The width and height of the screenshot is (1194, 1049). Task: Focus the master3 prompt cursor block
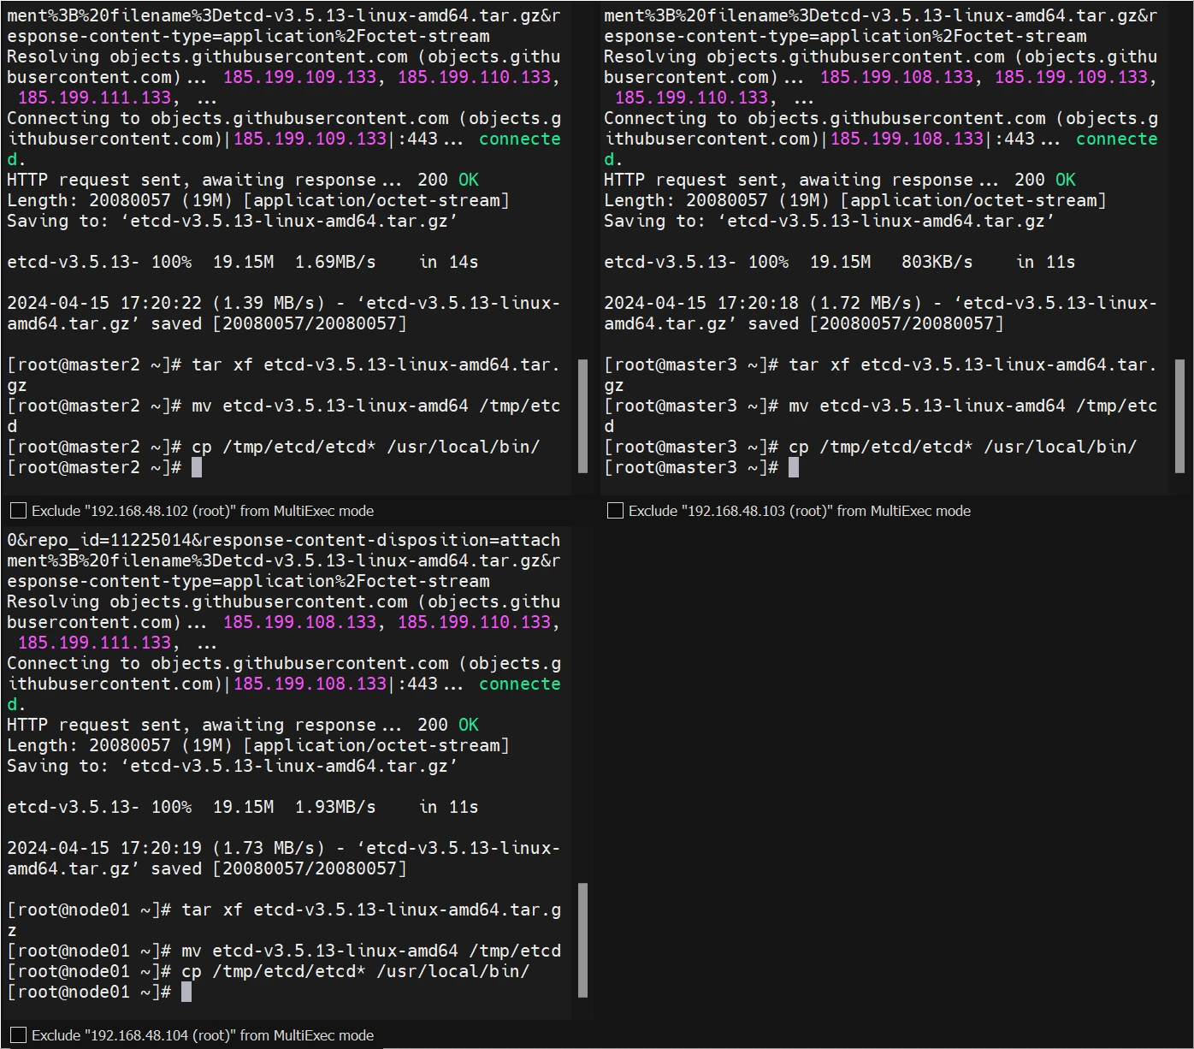[x=794, y=467]
